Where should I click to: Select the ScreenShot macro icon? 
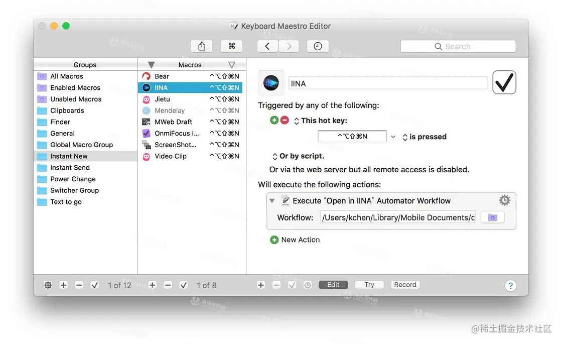(x=146, y=145)
